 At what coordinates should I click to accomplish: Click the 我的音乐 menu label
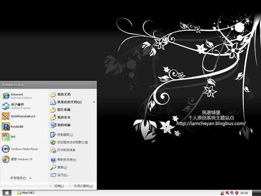(64, 117)
